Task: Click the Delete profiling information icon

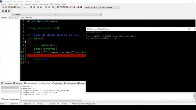Action: 81,7
